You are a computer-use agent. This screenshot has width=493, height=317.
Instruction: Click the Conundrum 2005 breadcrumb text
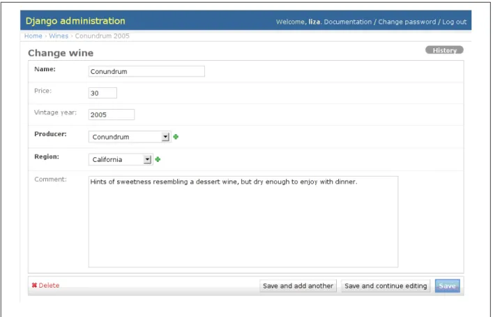103,36
